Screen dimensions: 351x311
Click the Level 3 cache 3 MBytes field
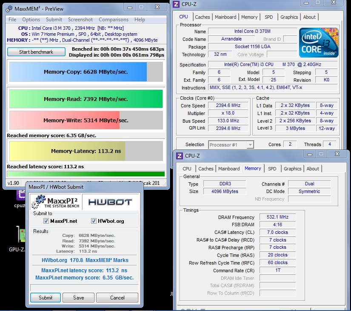pos(295,128)
